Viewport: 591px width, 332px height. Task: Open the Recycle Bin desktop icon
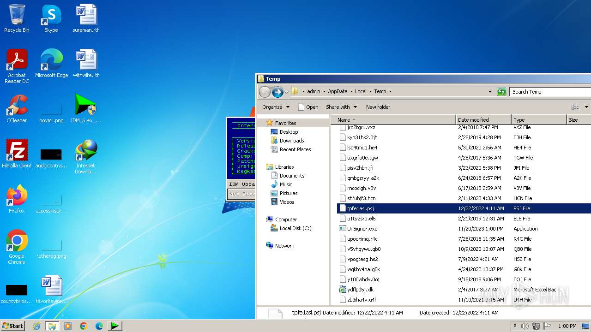(x=17, y=18)
